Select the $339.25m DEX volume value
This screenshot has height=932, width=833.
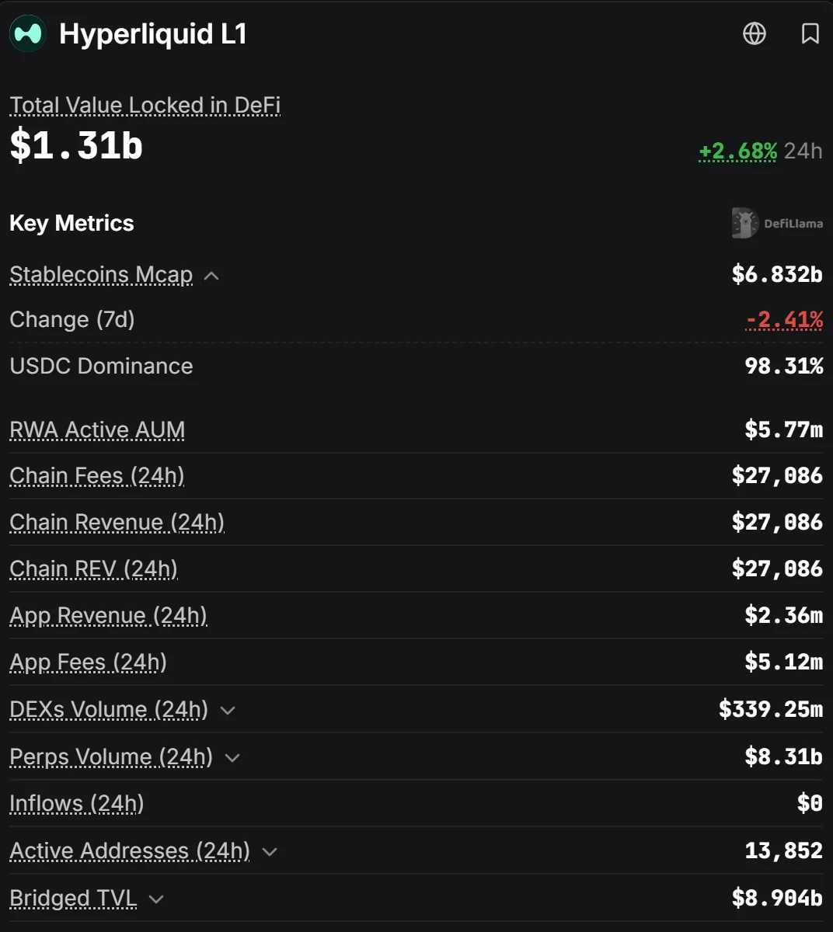(771, 709)
